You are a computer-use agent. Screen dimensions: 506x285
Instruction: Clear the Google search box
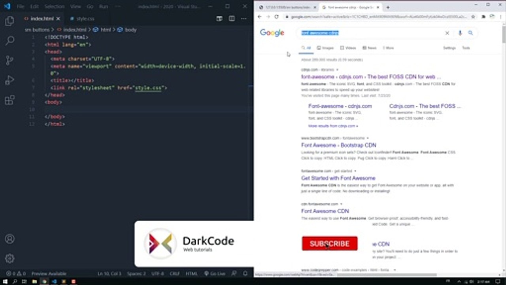tap(447, 33)
